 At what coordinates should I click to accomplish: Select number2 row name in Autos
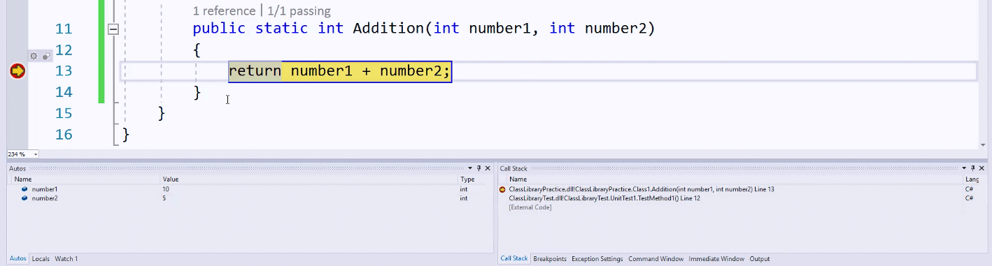(45, 198)
